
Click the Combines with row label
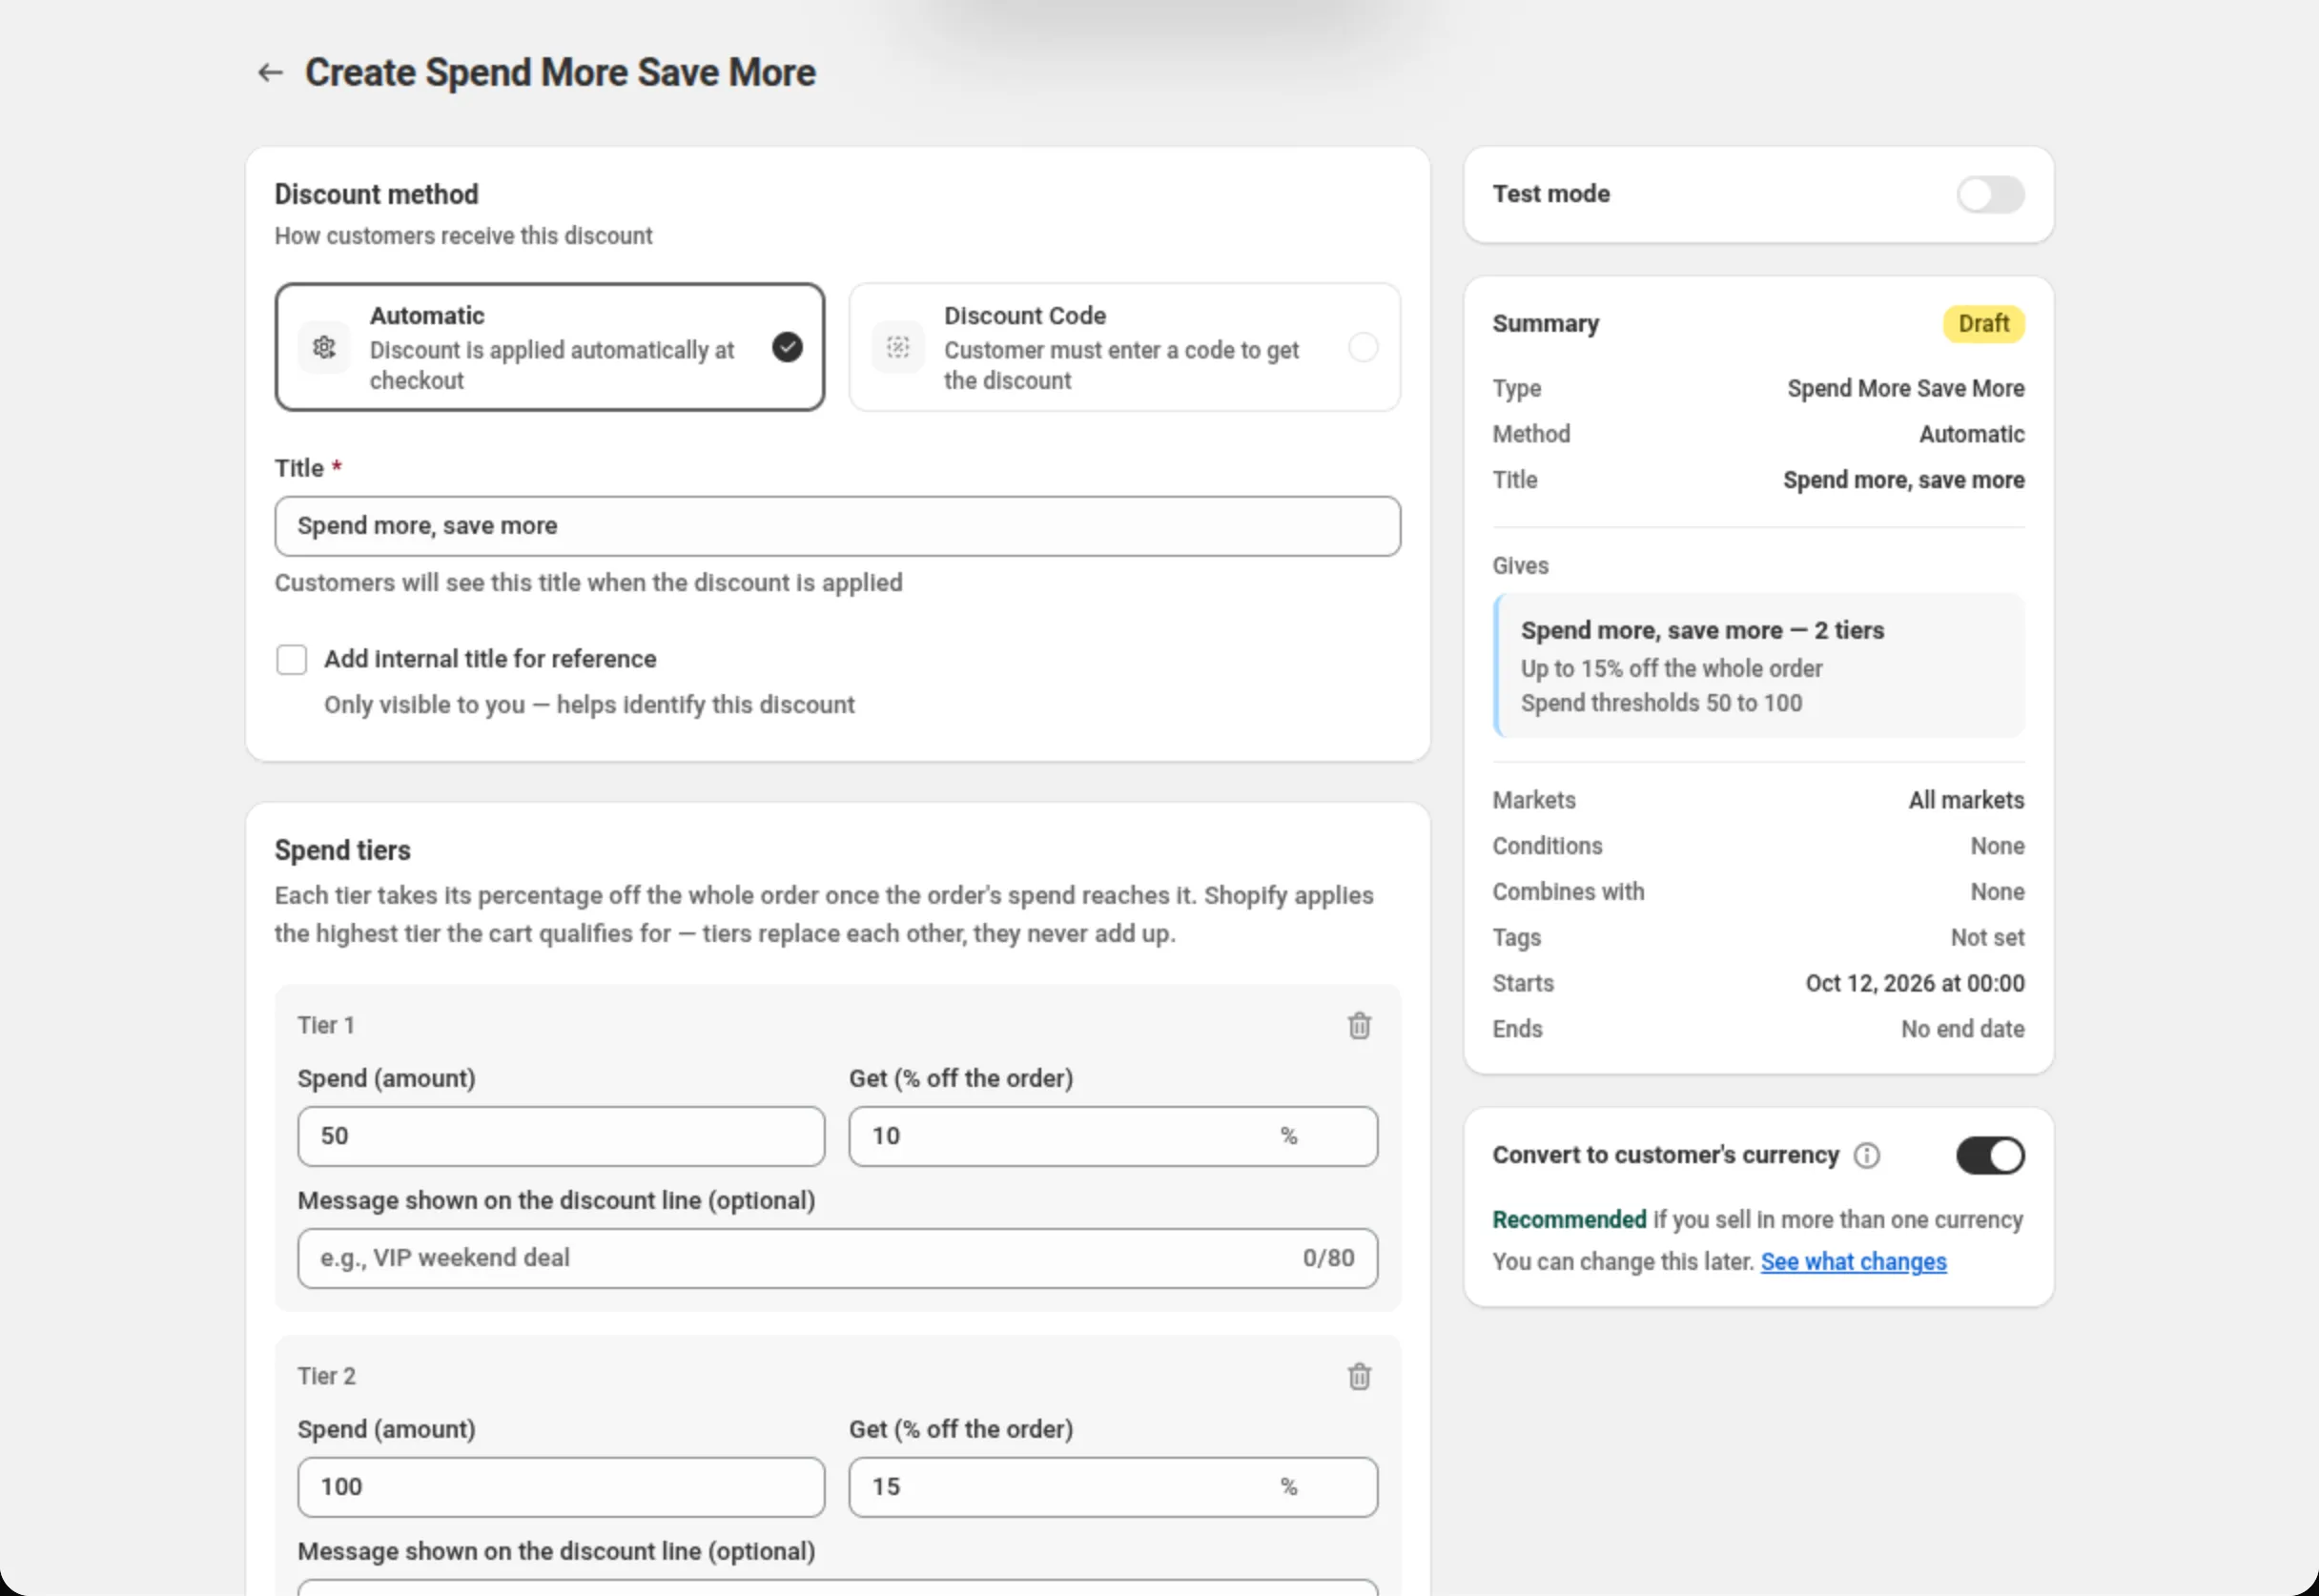click(1568, 892)
